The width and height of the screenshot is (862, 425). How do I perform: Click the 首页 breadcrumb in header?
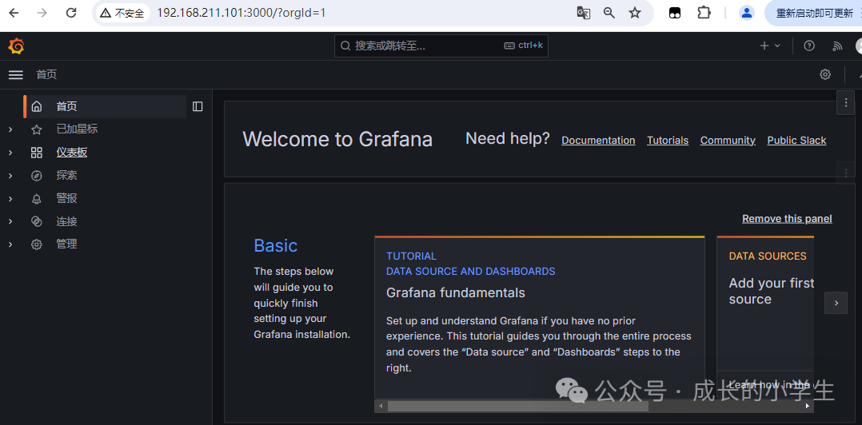click(46, 74)
